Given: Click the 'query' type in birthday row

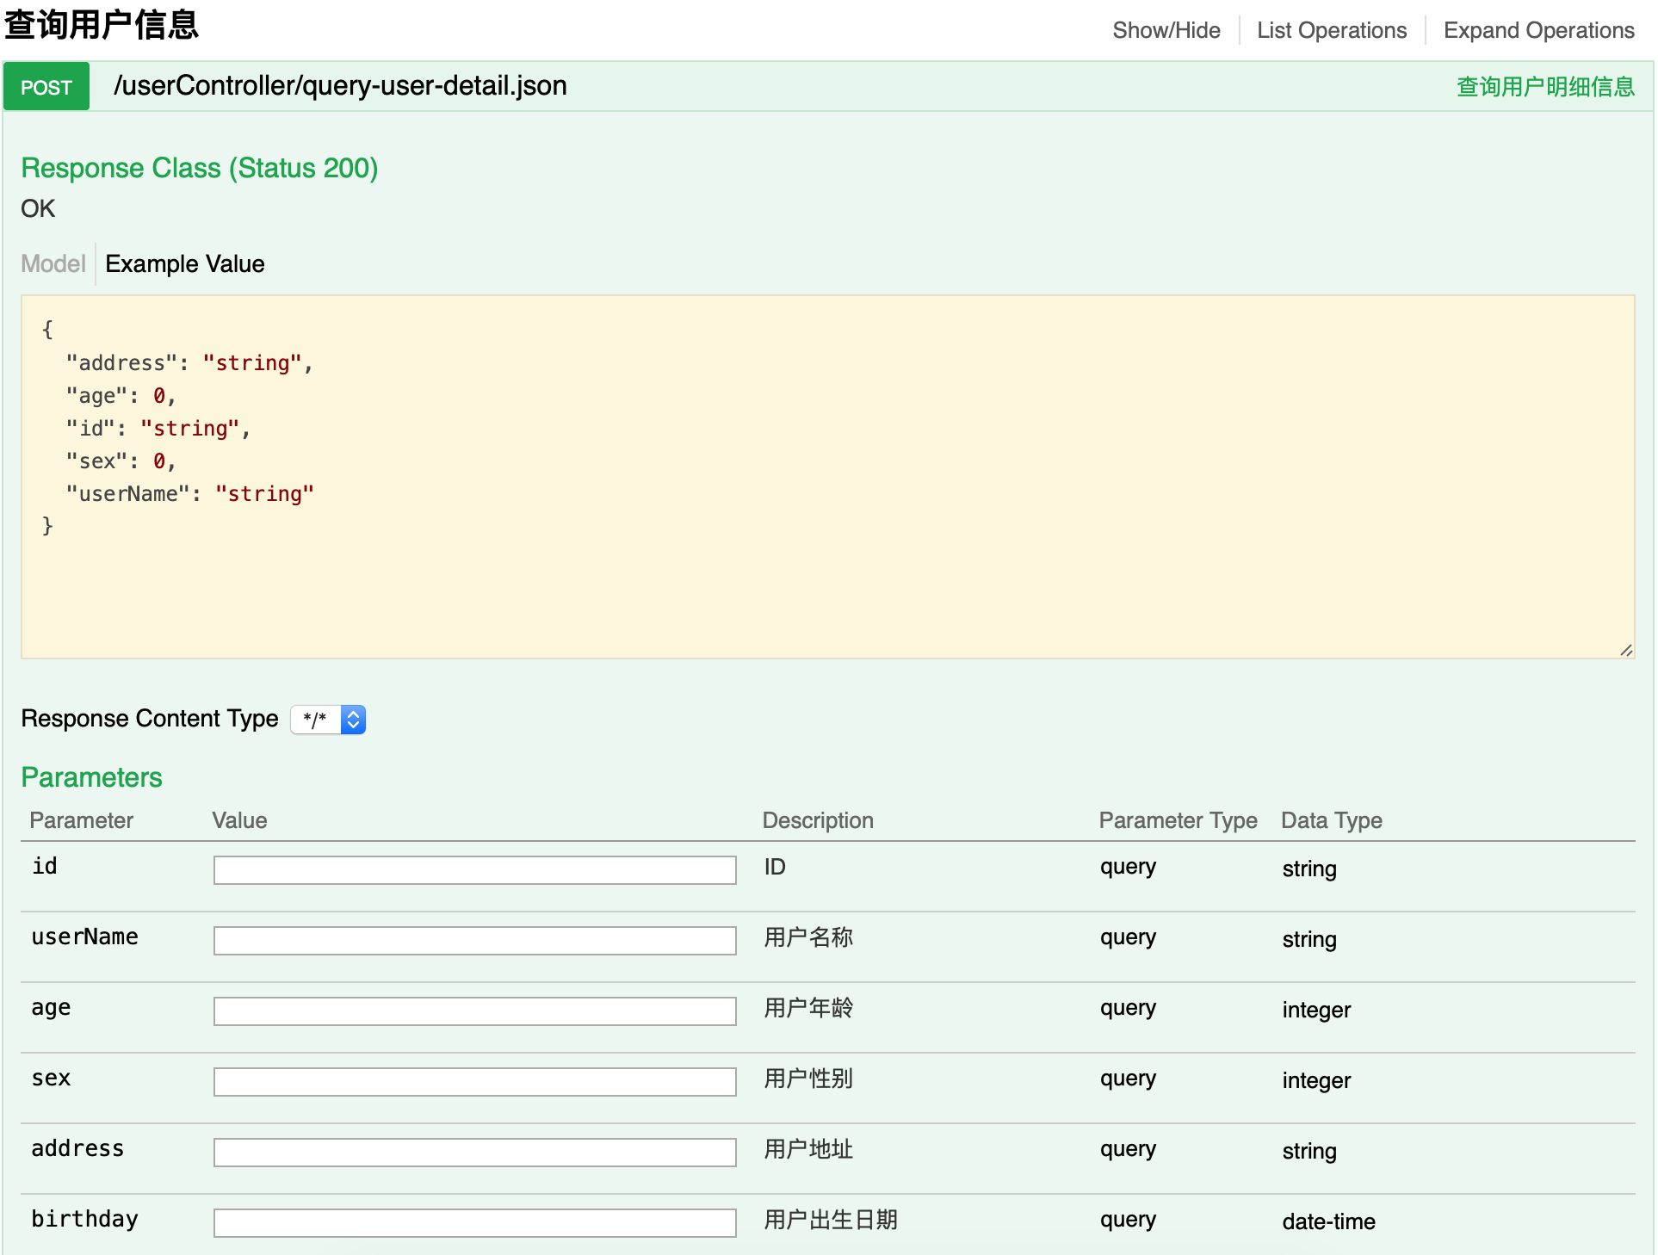Looking at the screenshot, I should [x=1128, y=1221].
